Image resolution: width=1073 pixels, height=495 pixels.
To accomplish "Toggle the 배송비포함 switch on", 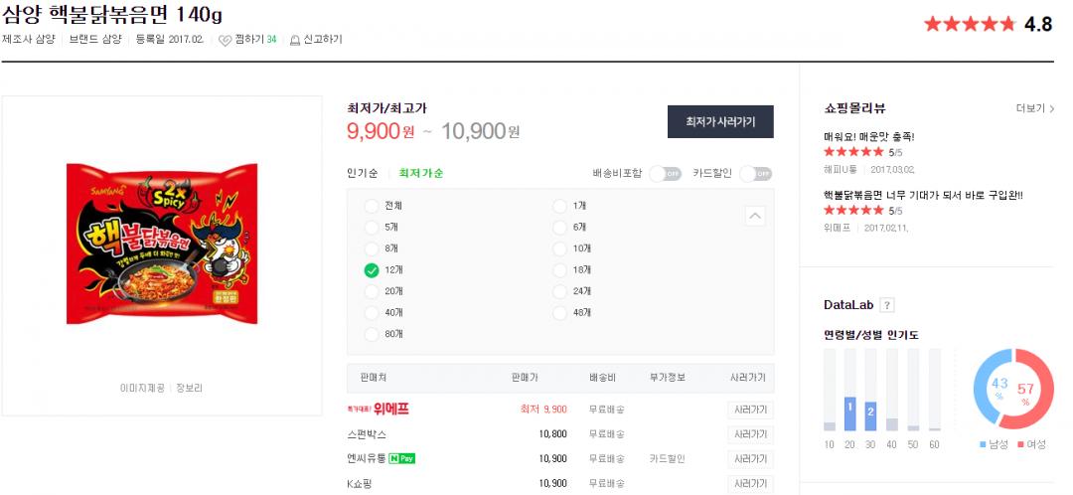I will 665,174.
